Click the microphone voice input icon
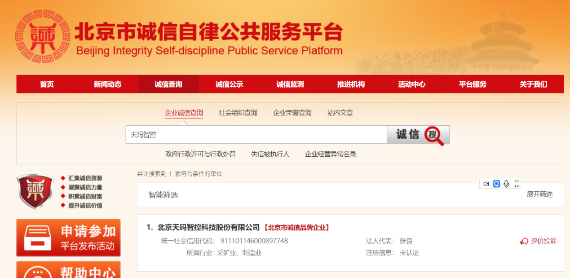 pos(507,184)
